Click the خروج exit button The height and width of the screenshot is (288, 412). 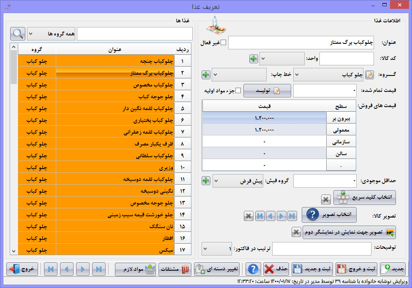pos(22,269)
